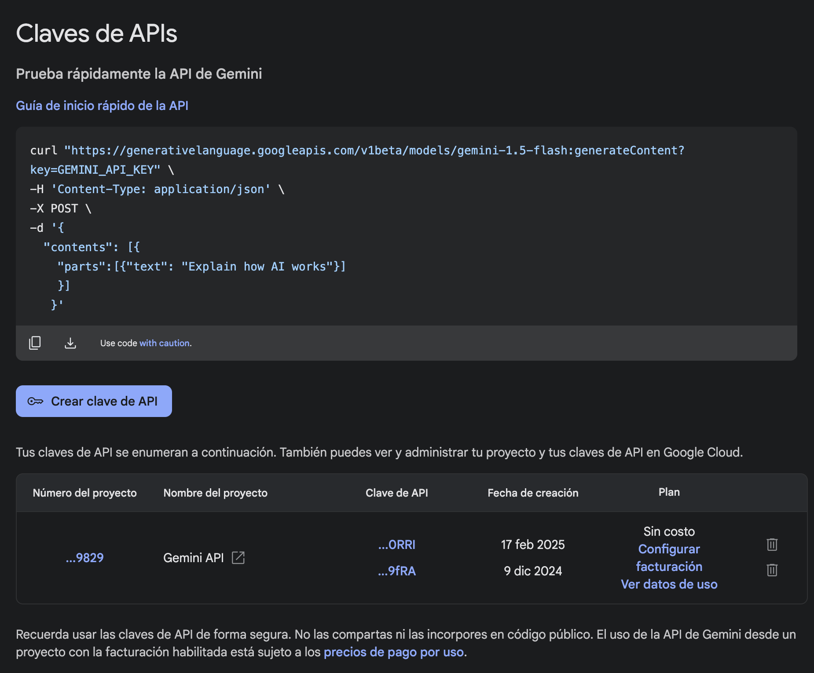Image resolution: width=814 pixels, height=673 pixels.
Task: Follow the 'with caution' link
Action: [x=165, y=343]
